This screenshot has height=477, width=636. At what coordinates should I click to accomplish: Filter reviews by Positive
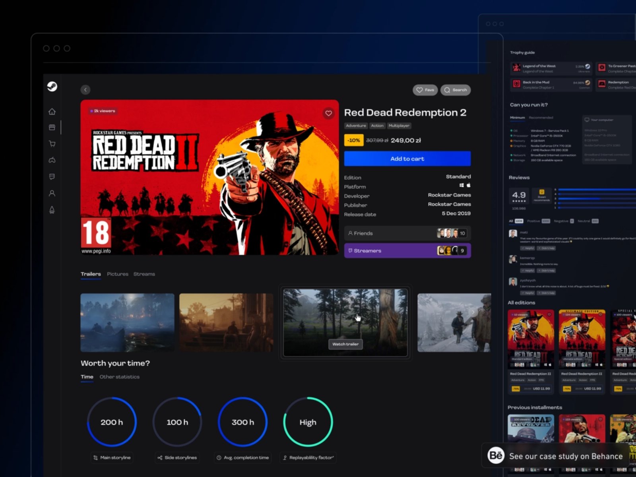tap(538, 221)
